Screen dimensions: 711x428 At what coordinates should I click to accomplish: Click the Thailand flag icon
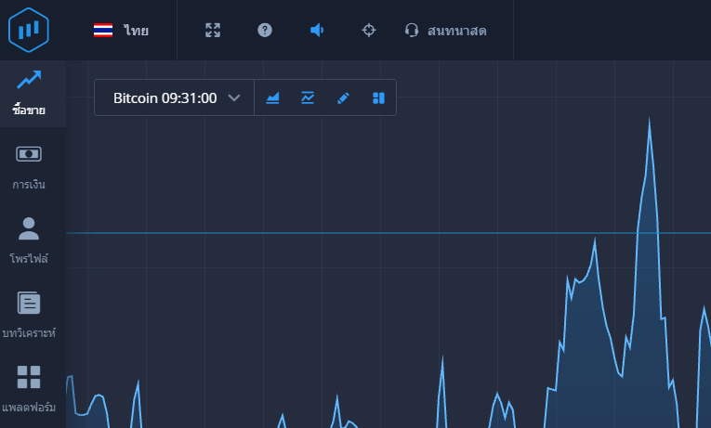(103, 31)
